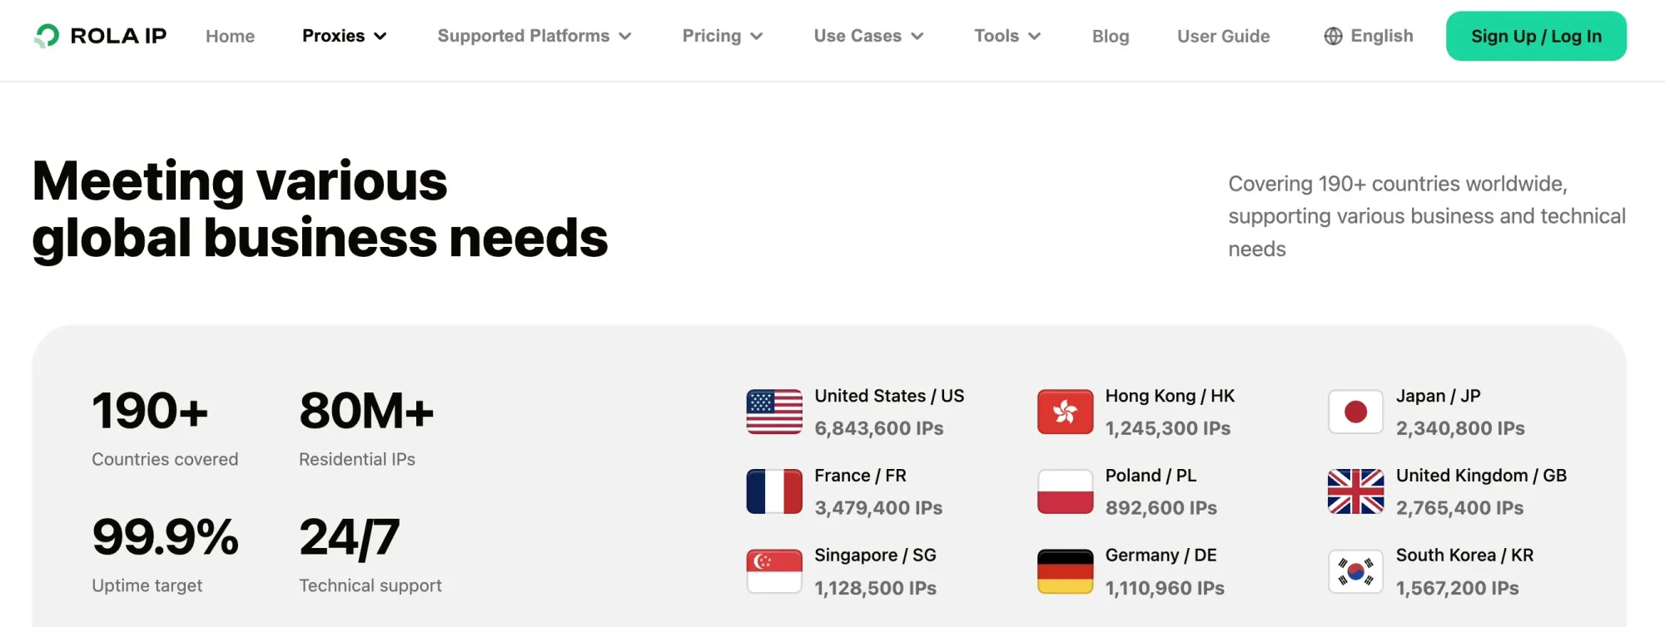Click the Hong Kong flag icon
This screenshot has height=627, width=1665.
tap(1065, 412)
